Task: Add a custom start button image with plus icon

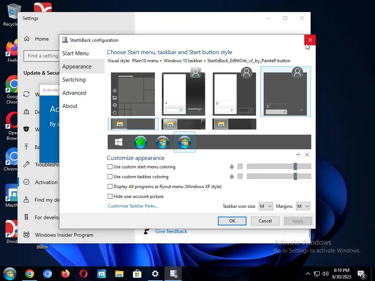Action: [x=298, y=155]
